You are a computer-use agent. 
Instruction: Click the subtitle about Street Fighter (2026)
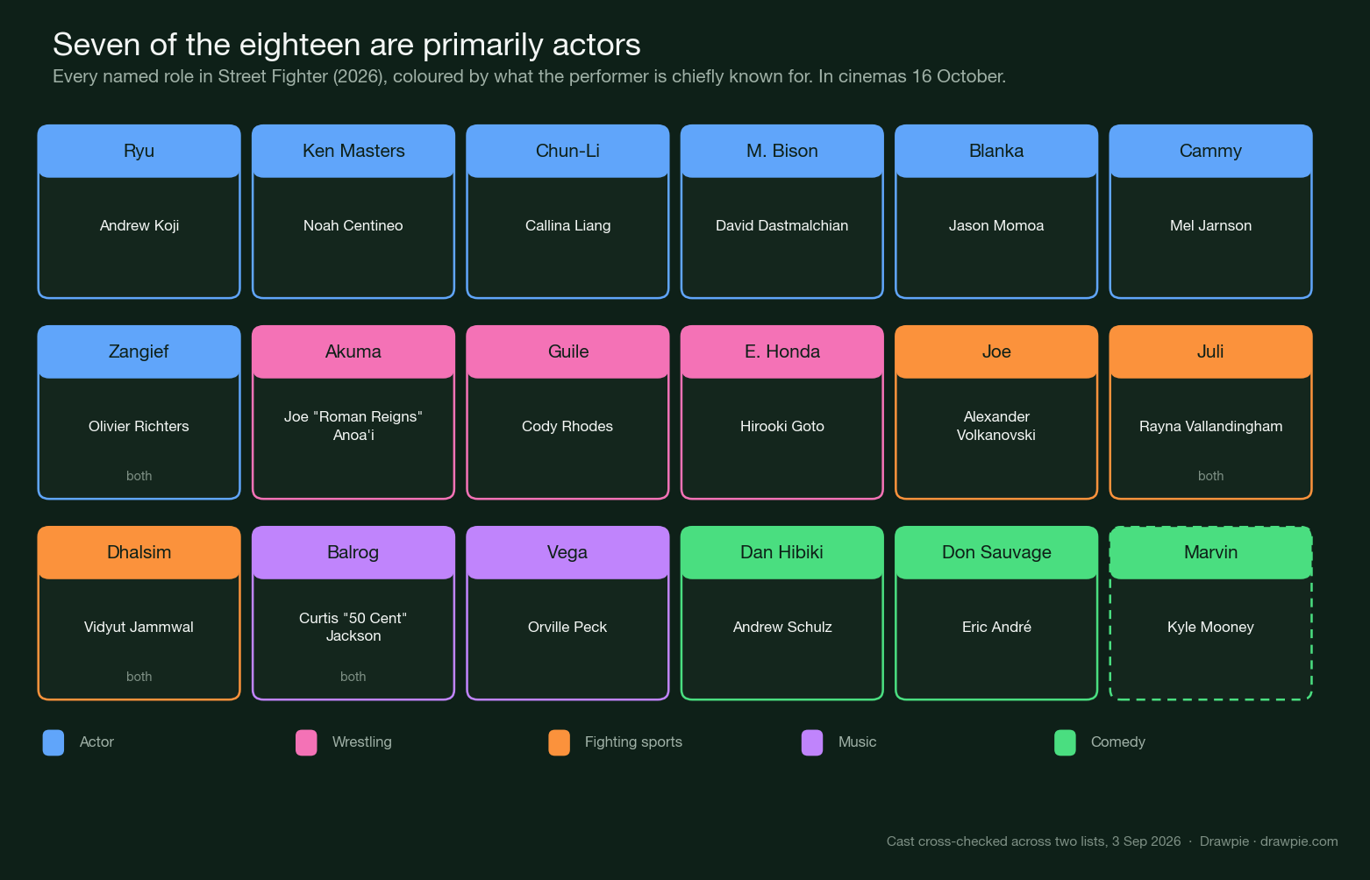pos(529,77)
